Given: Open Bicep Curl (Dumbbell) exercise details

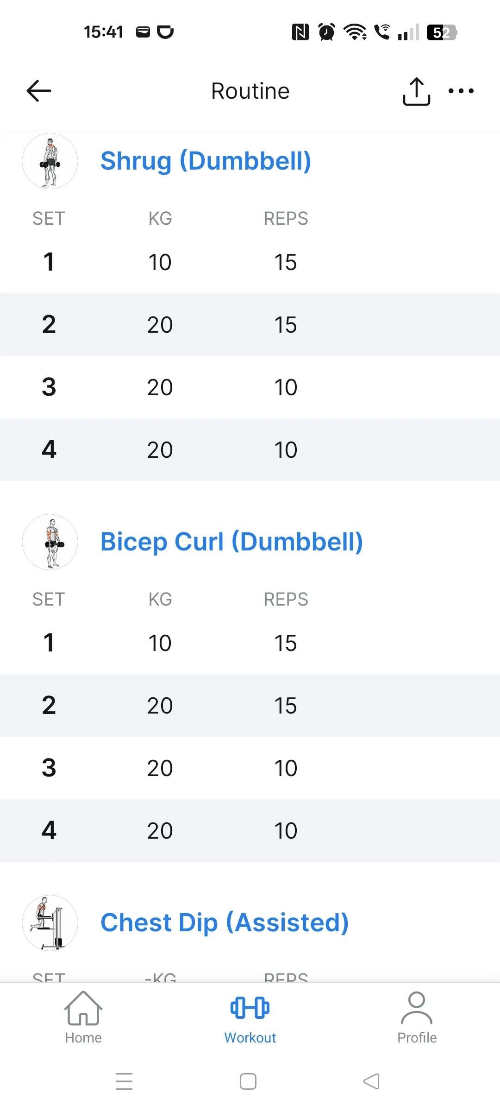Looking at the screenshot, I should (x=231, y=542).
